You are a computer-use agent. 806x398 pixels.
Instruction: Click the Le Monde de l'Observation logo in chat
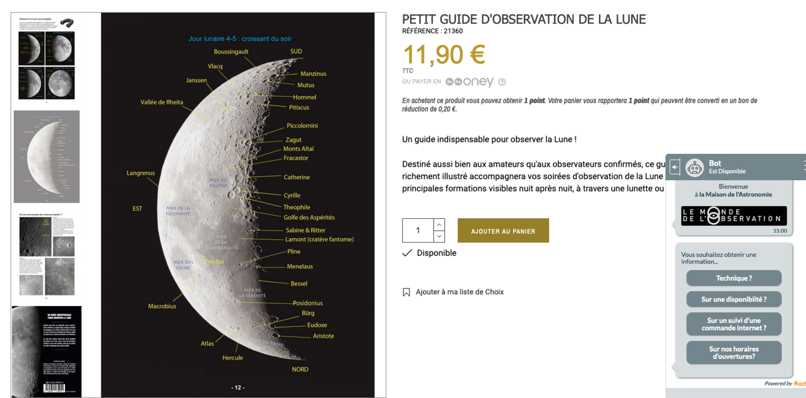(733, 216)
